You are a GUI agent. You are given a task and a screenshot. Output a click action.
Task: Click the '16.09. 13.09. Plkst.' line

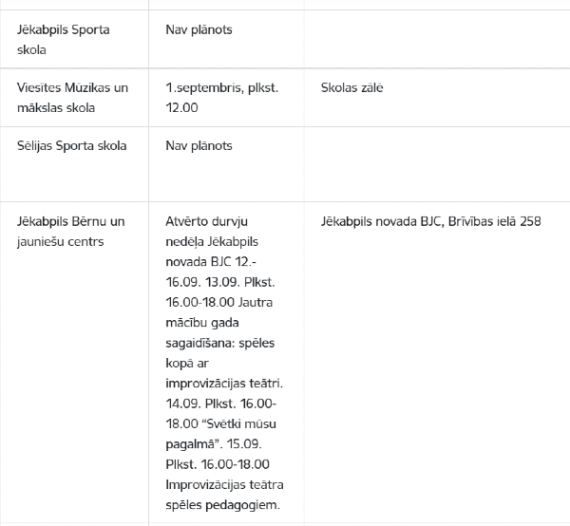click(220, 282)
